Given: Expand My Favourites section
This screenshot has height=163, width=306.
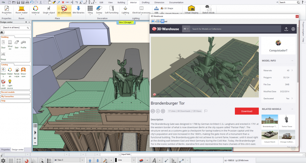Looking at the screenshot, I should pyautogui.click(x=16, y=96).
